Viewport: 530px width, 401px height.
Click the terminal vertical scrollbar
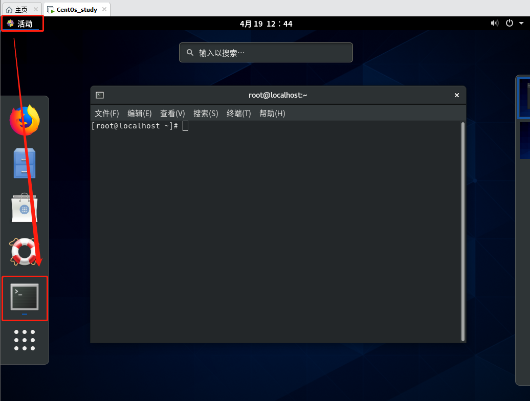tap(463, 230)
